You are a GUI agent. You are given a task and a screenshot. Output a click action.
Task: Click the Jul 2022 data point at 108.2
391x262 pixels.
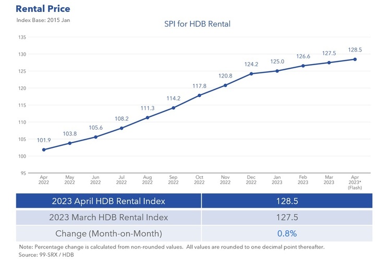pos(121,128)
